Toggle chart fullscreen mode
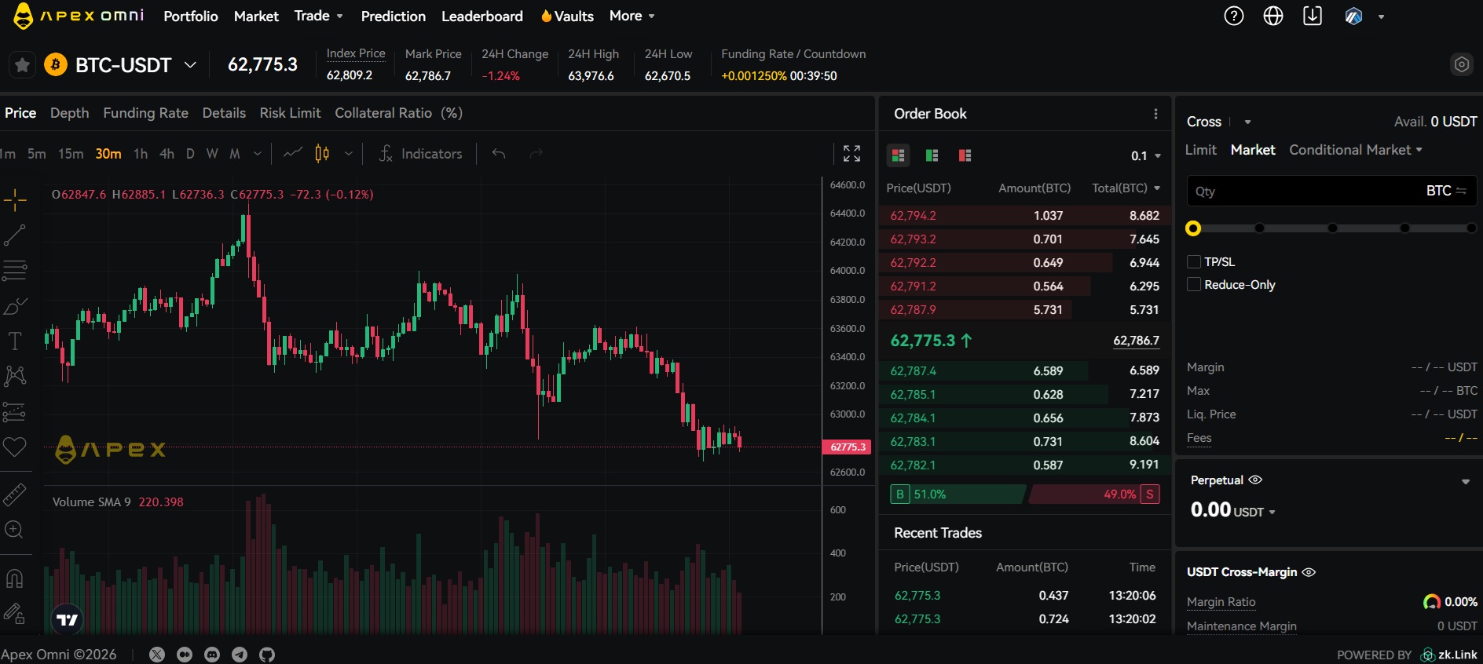Viewport: 1483px width, 664px height. point(851,153)
